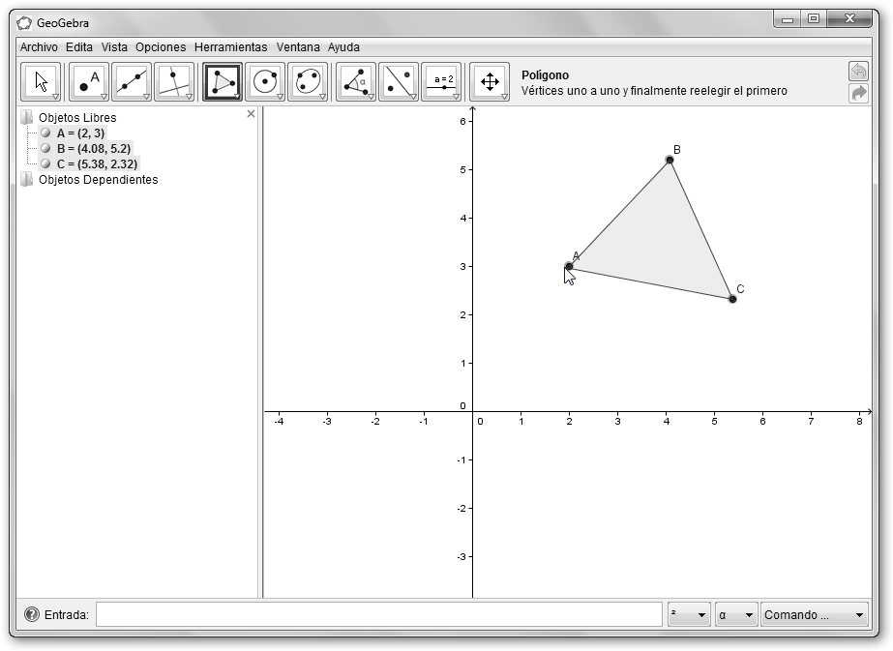The height and width of the screenshot is (651, 893).
Task: Select the Move (arrow) tool
Action: 41,82
